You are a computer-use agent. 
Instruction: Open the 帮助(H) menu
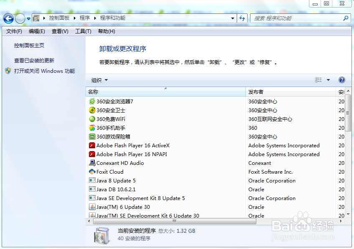click(x=106, y=31)
